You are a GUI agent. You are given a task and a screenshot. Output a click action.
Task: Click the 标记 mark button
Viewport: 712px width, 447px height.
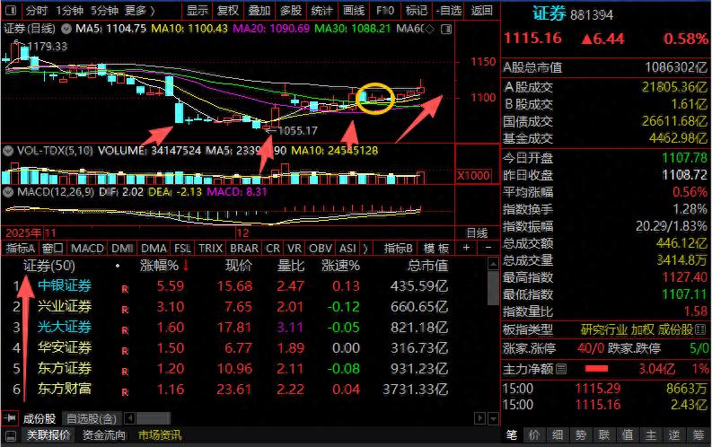coord(417,10)
